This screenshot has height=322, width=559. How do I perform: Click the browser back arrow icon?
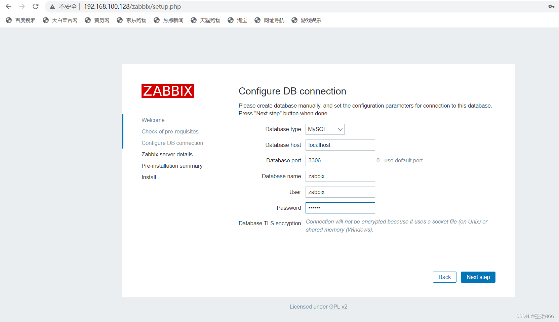pos(8,6)
